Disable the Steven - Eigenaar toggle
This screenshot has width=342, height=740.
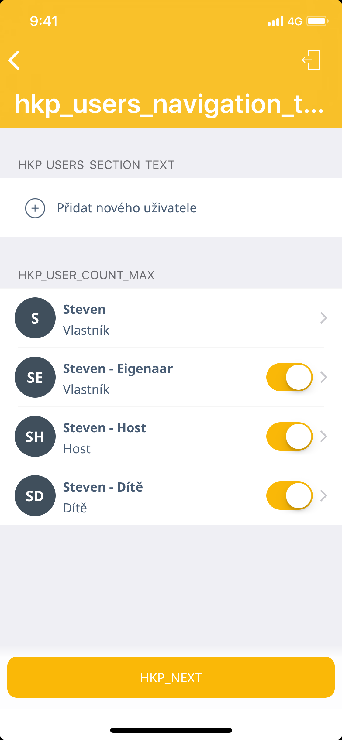click(x=289, y=377)
